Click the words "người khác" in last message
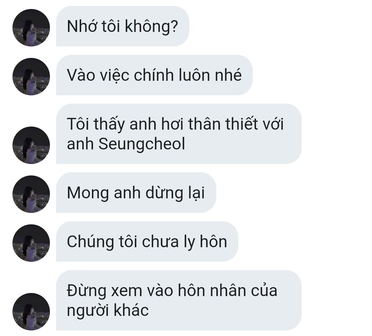This screenshot has width=372, height=336. tap(108, 311)
